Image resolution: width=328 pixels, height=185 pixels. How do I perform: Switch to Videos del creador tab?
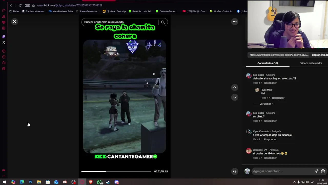[x=311, y=63]
